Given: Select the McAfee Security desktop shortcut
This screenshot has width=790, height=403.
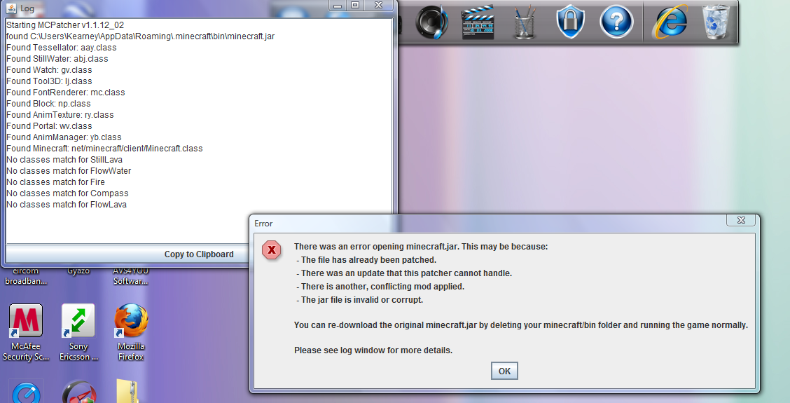Looking at the screenshot, I should pyautogui.click(x=26, y=332).
